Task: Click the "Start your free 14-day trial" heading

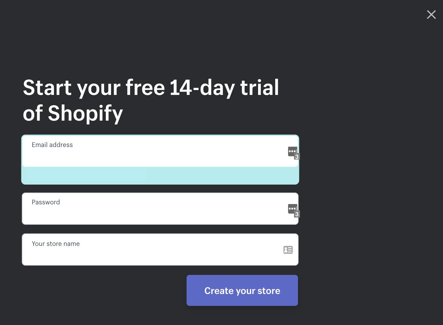Action: tap(151, 88)
